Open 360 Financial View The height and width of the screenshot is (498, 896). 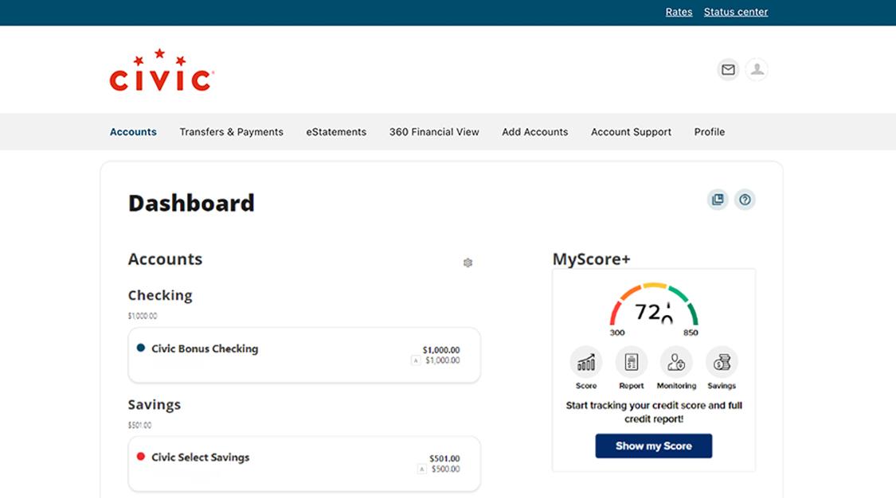tap(434, 131)
